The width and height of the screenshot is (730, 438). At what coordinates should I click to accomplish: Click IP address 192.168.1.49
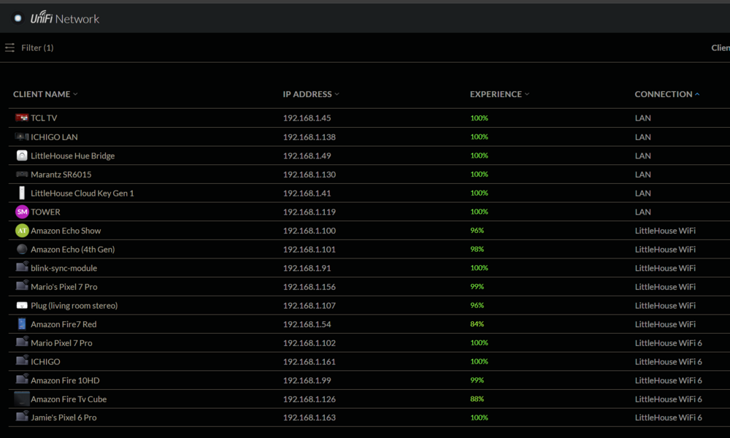[x=307, y=155]
